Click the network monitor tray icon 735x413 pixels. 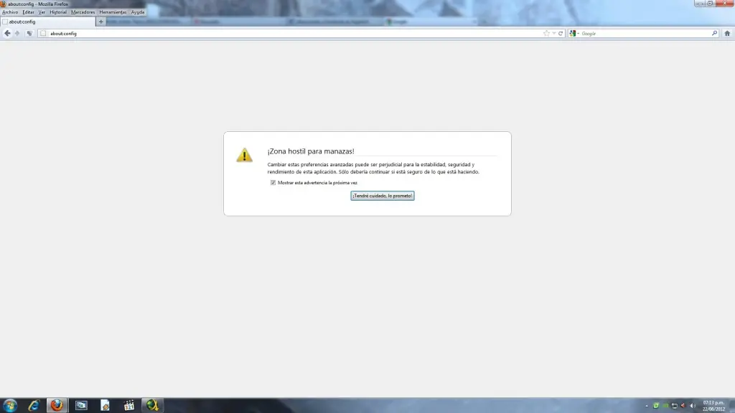click(x=675, y=406)
